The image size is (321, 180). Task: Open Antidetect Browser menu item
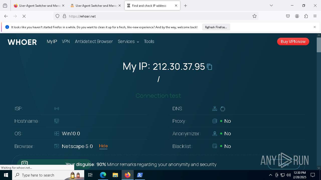[94, 41]
